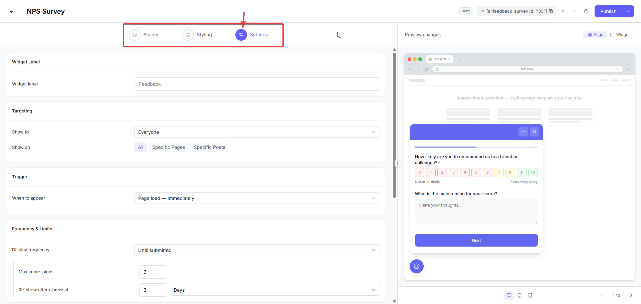Select score 9 in NPS scale
This screenshot has height=304, width=641.
coord(521,173)
